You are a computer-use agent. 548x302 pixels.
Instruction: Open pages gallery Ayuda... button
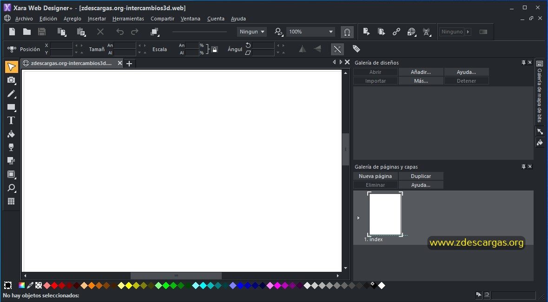click(x=421, y=185)
